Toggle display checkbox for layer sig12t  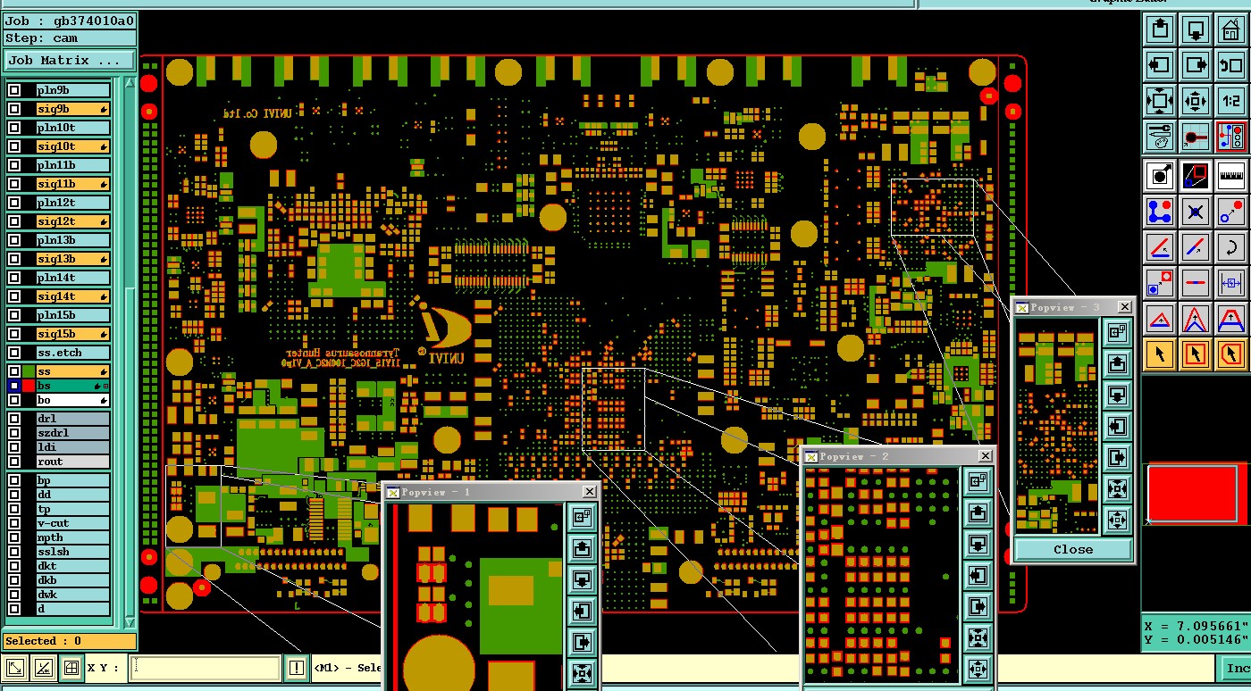pyautogui.click(x=14, y=221)
